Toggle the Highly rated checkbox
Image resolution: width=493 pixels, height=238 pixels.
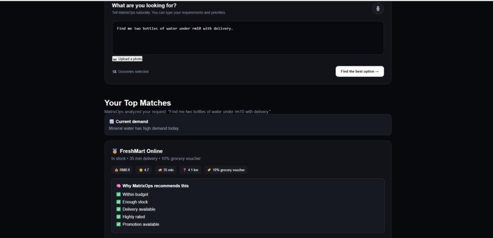coord(119,217)
